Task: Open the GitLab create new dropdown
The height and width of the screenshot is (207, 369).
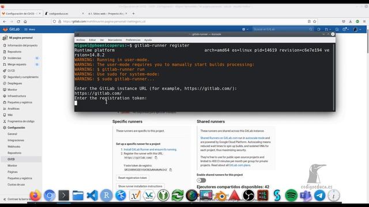Action: (x=245, y=29)
